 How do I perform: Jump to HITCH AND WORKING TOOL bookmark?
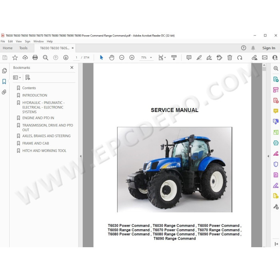(x=44, y=150)
